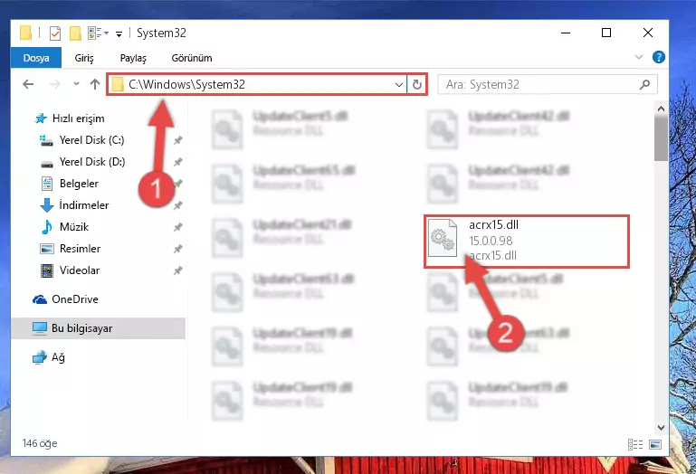Screen dimensions: 696x474
Task: Switch to the Görünüm ribbon tab
Action: click(x=192, y=58)
